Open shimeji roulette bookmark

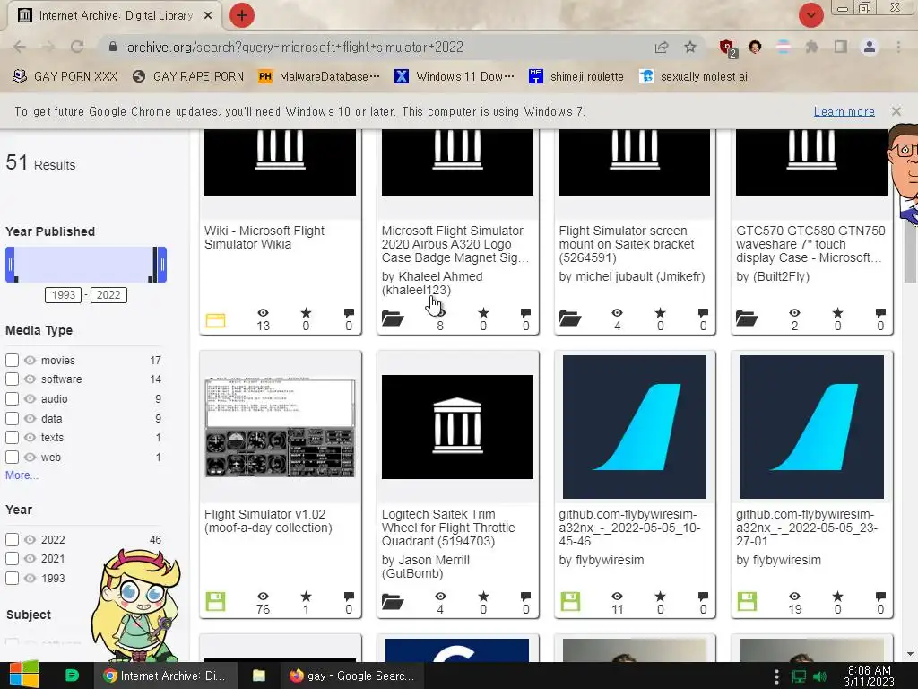click(x=576, y=77)
